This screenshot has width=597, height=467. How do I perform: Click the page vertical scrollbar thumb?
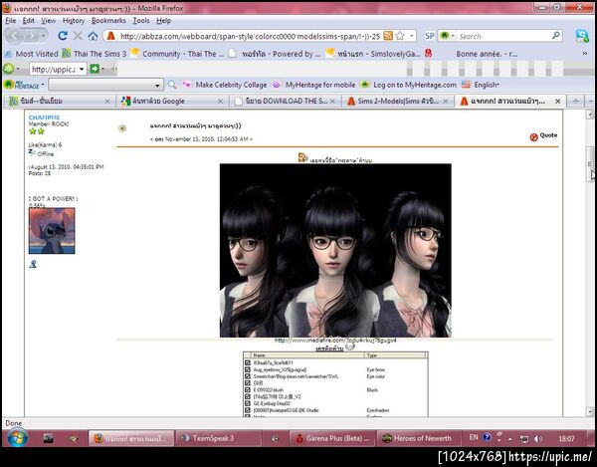(x=590, y=163)
